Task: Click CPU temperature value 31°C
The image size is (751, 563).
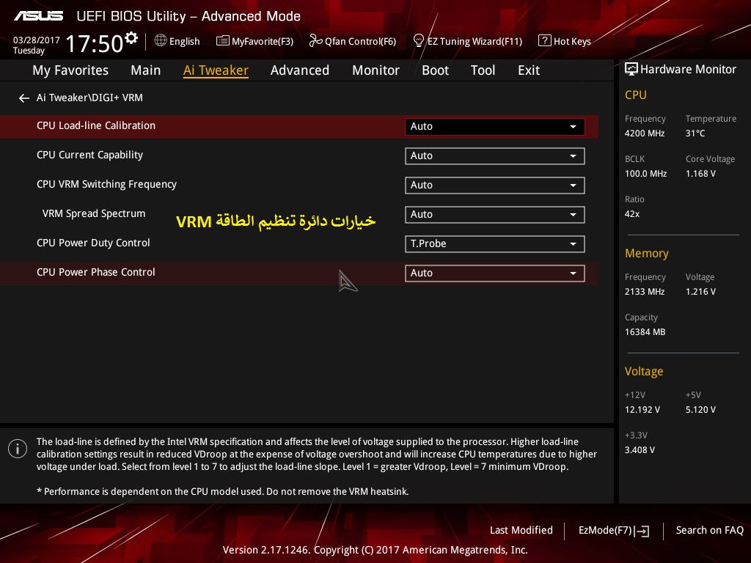Action: [x=695, y=133]
